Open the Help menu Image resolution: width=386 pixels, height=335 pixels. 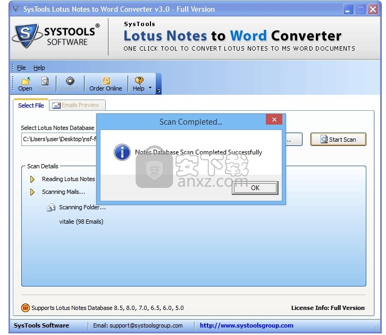coord(39,68)
